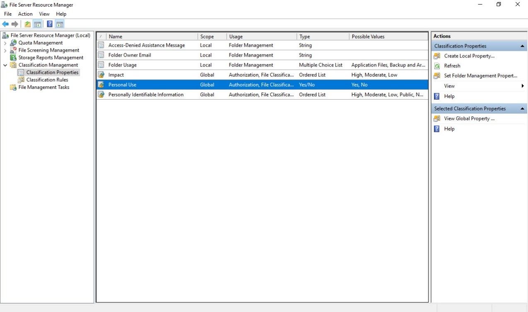Sort list by Type column header
Image resolution: width=528 pixels, height=312 pixels.
point(323,36)
